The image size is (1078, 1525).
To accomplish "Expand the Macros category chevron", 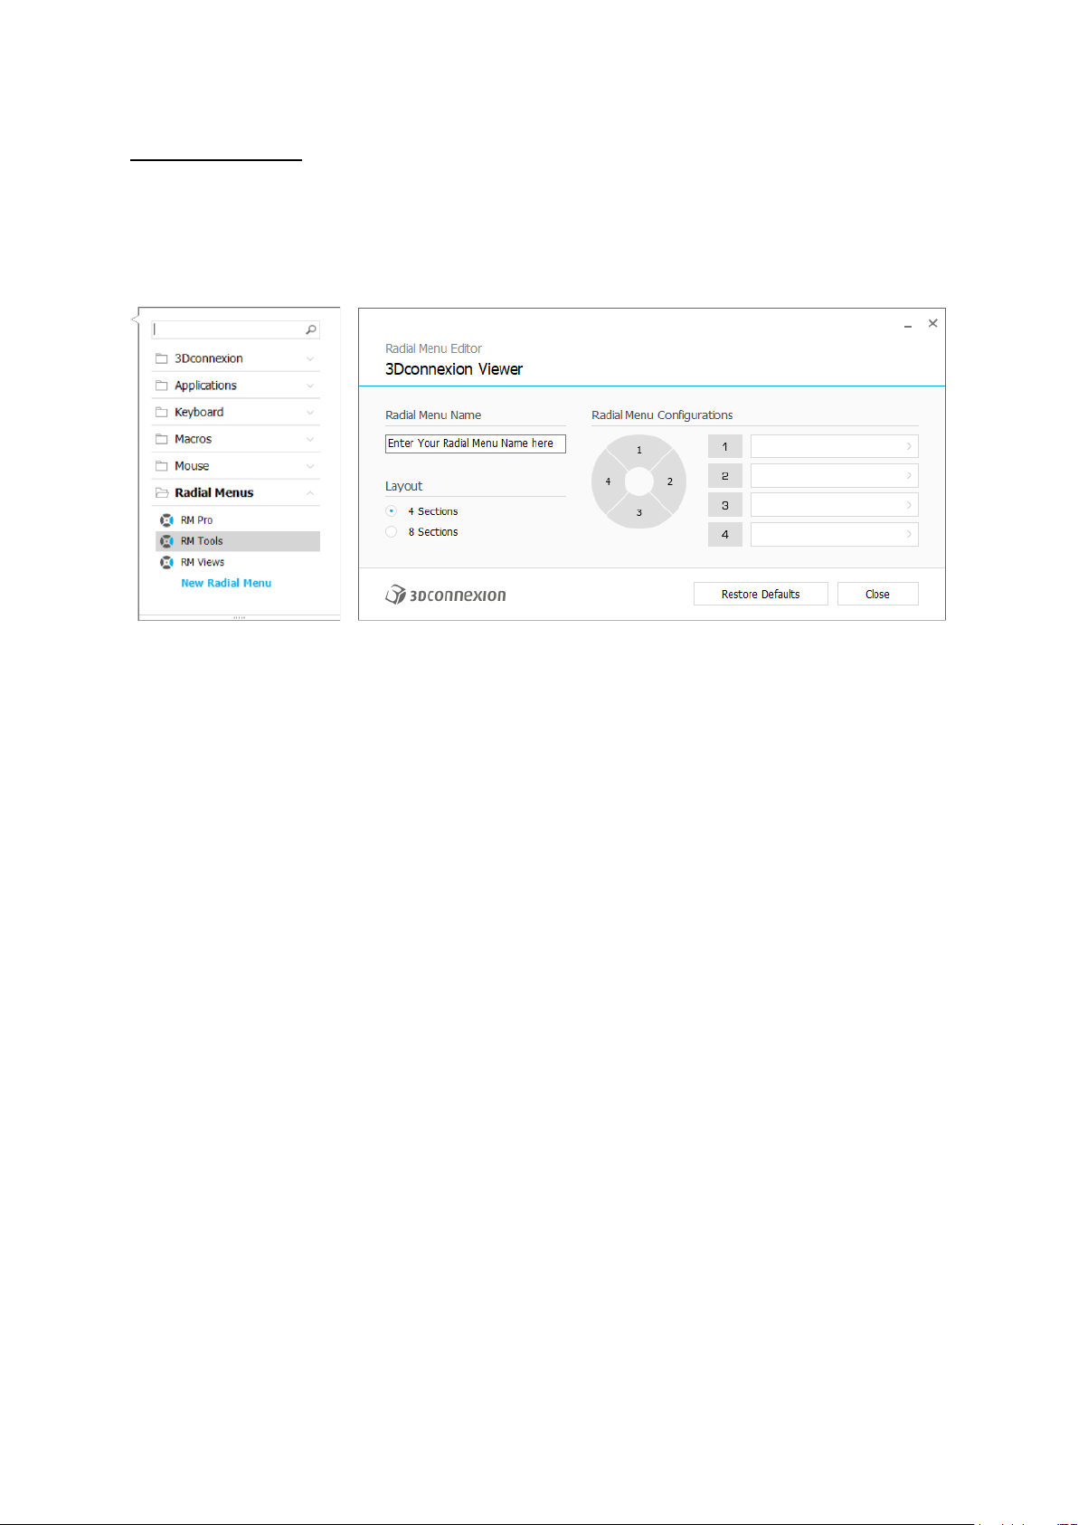I will 310,440.
